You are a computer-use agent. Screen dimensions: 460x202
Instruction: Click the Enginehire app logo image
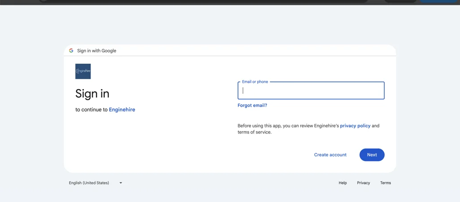[83, 71]
